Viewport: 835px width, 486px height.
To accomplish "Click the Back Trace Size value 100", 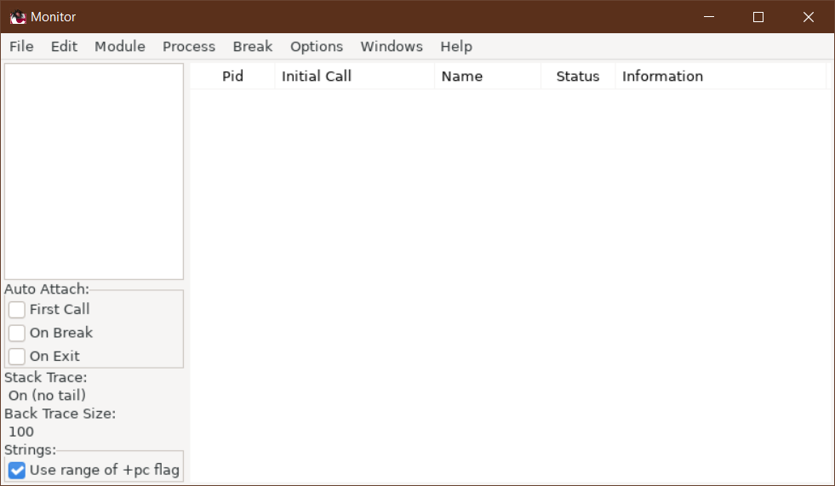I will click(21, 432).
